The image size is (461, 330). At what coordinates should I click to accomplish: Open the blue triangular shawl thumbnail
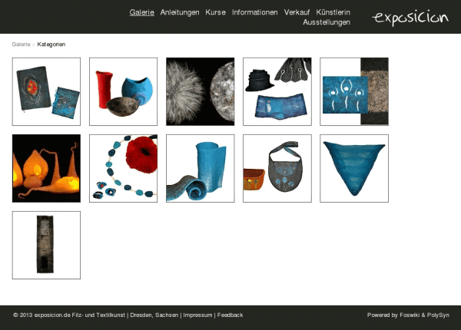click(x=353, y=168)
